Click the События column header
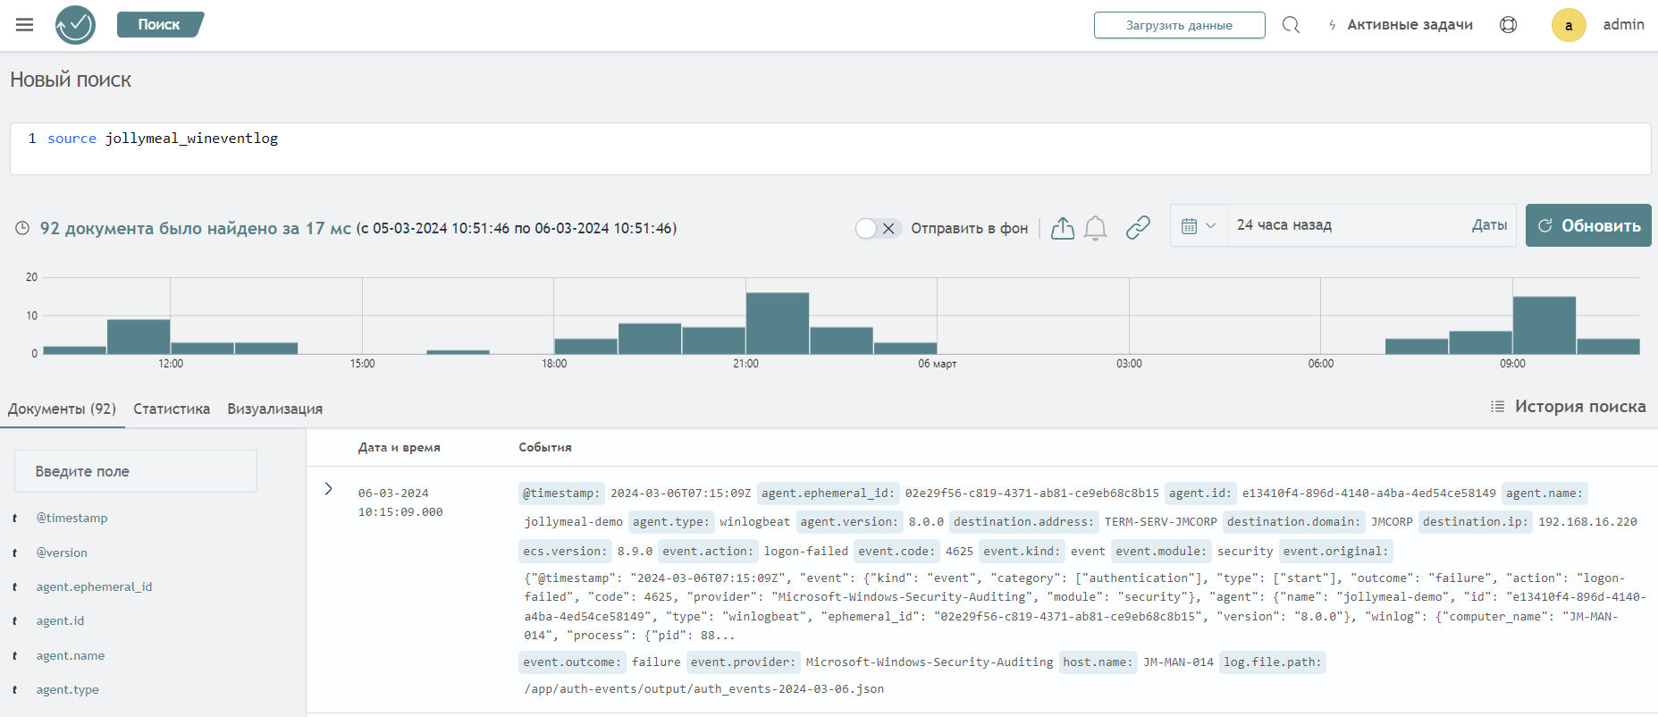This screenshot has height=717, width=1658. [x=545, y=447]
